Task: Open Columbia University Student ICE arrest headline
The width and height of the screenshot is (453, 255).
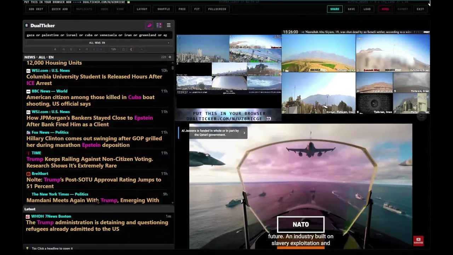Action: click(94, 80)
